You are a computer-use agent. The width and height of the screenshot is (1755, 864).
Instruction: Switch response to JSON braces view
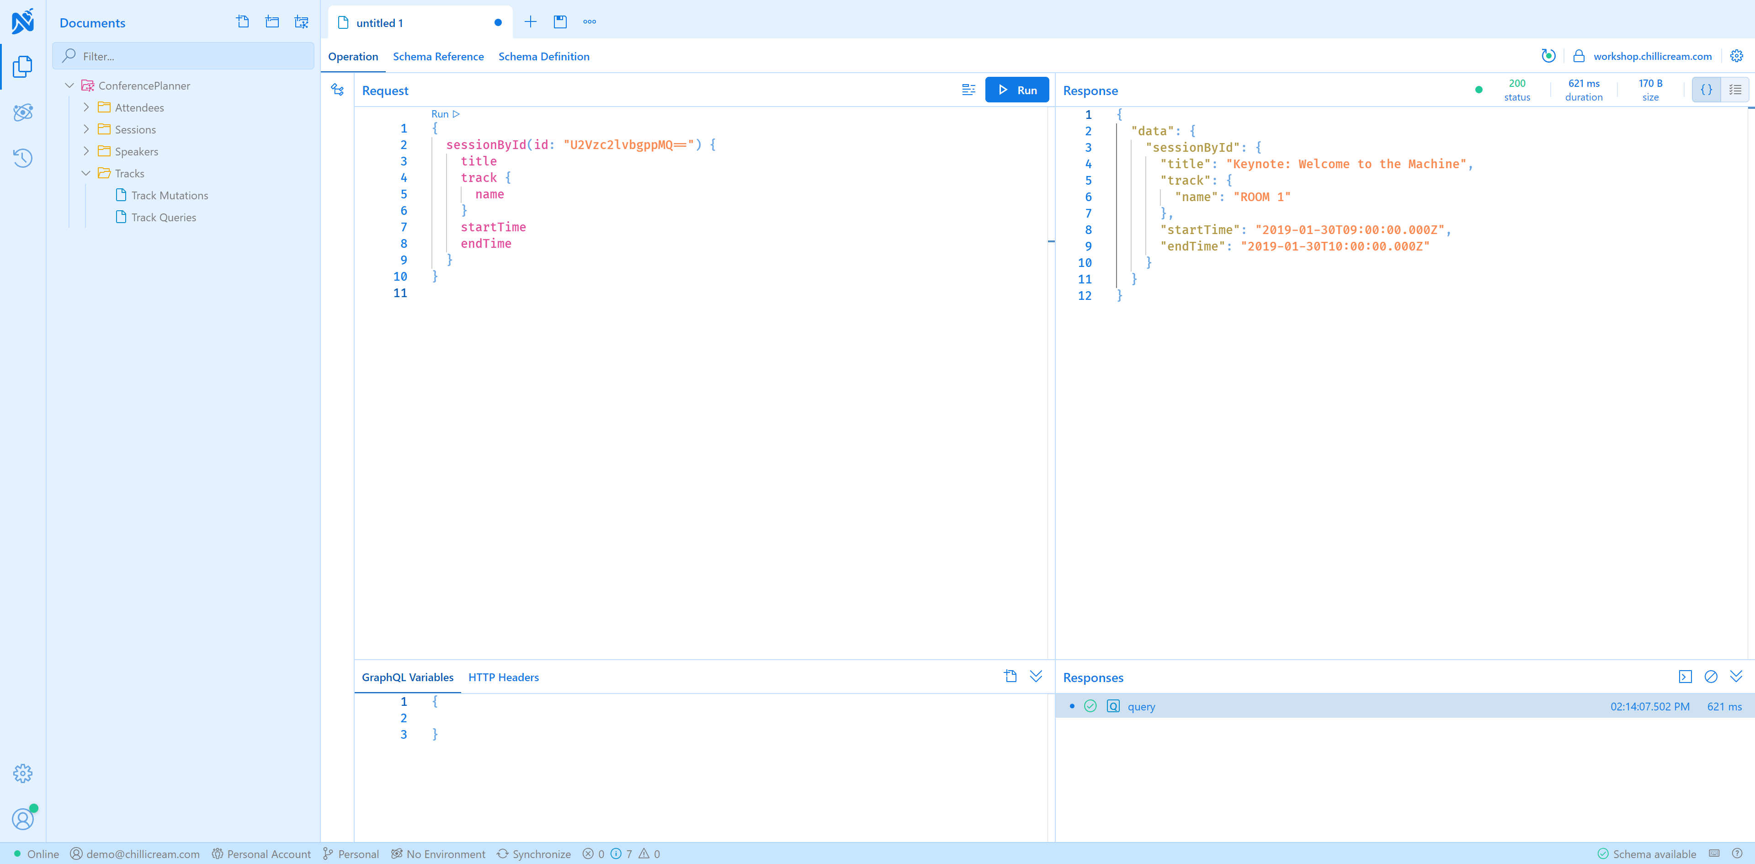click(1706, 90)
